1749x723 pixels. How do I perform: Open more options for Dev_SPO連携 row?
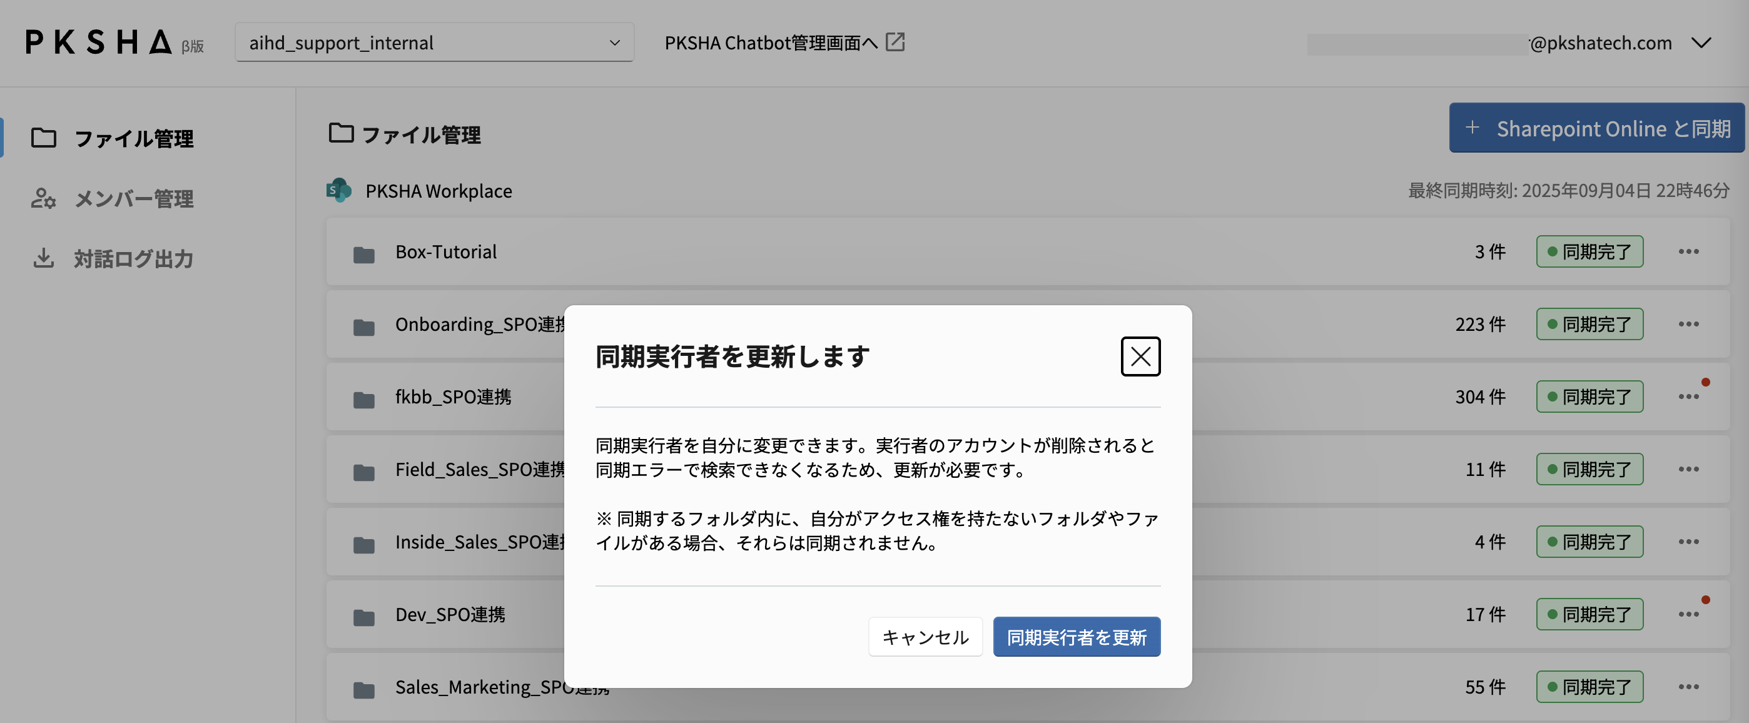click(x=1688, y=614)
